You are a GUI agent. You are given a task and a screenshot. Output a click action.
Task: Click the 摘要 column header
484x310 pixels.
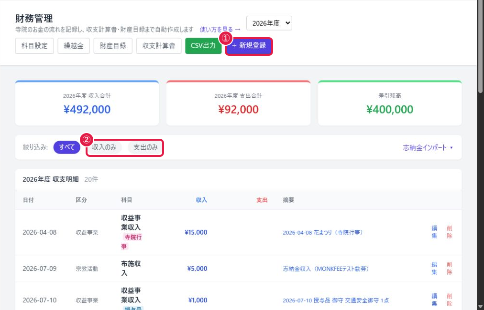pos(288,200)
